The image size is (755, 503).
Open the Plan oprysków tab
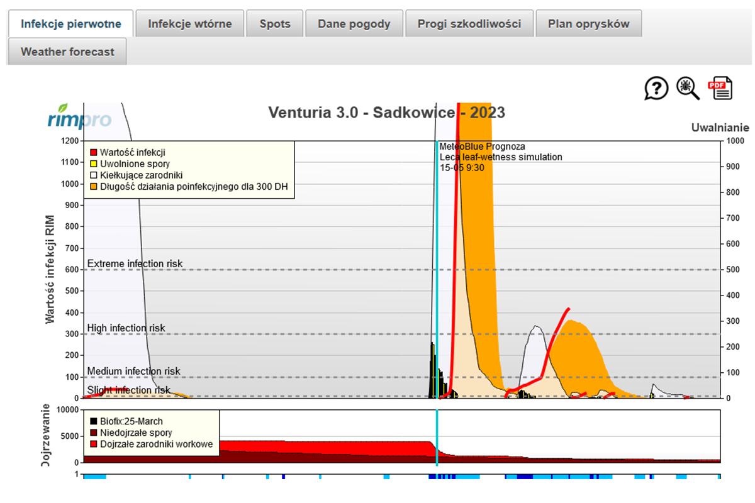(x=588, y=24)
